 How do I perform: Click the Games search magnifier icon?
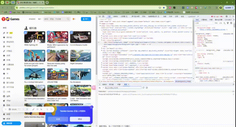point(68,19)
